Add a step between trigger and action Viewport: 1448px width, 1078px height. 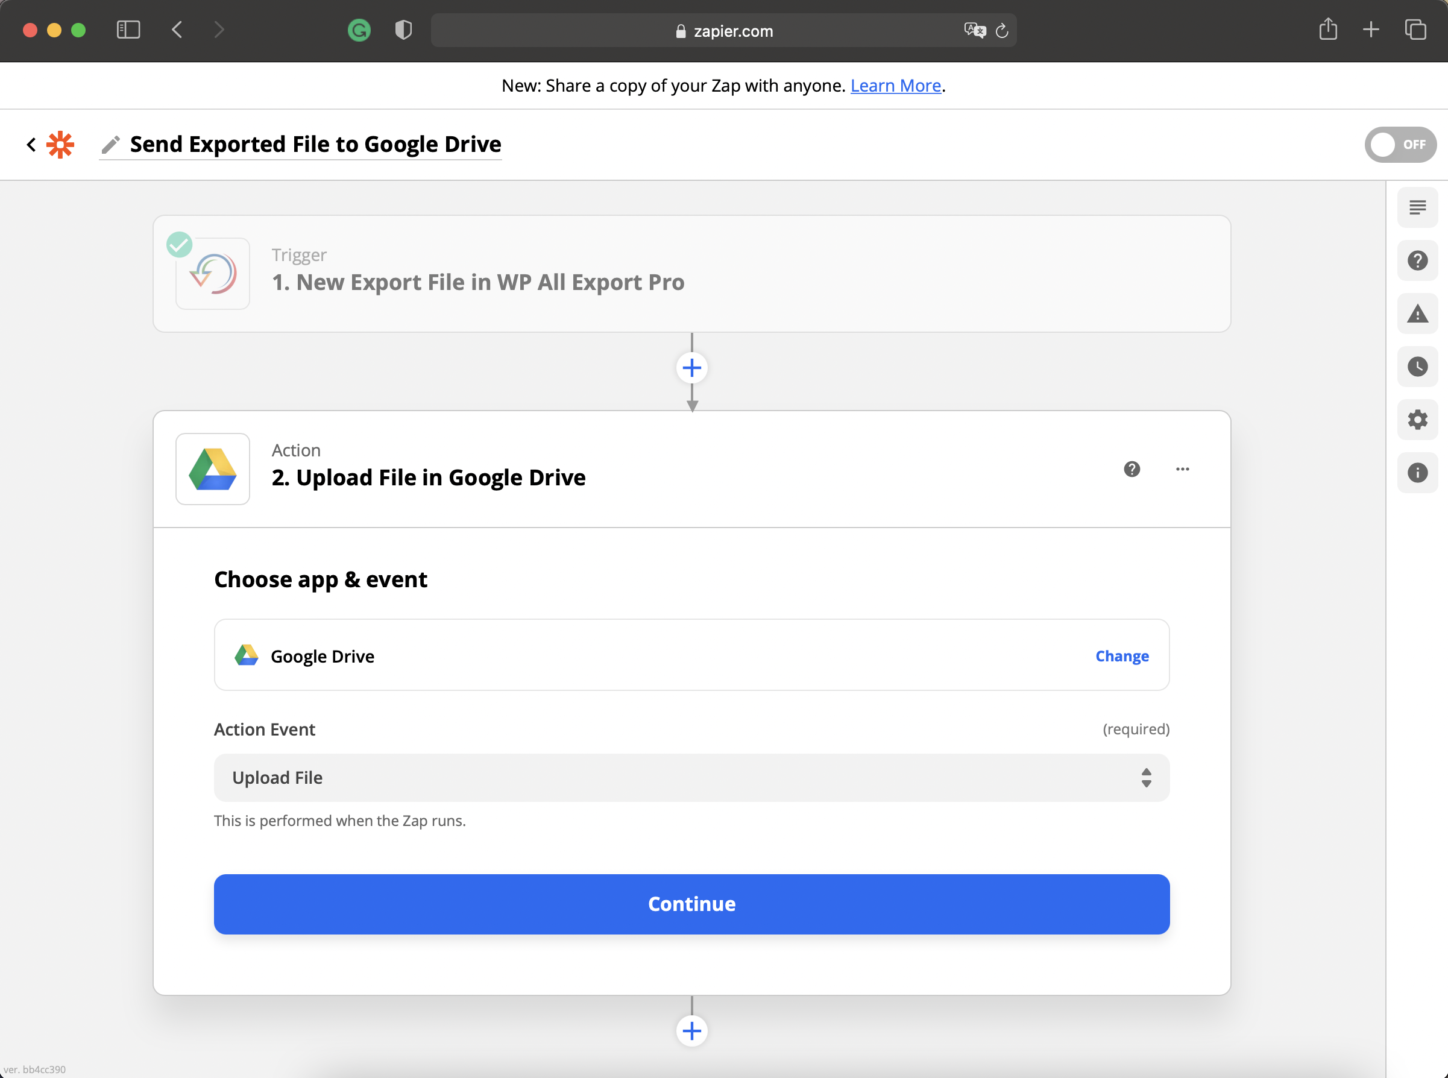(691, 368)
